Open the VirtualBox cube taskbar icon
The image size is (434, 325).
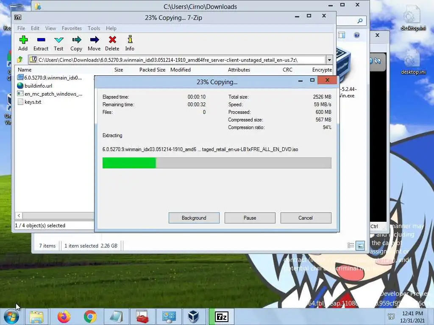(x=193, y=317)
